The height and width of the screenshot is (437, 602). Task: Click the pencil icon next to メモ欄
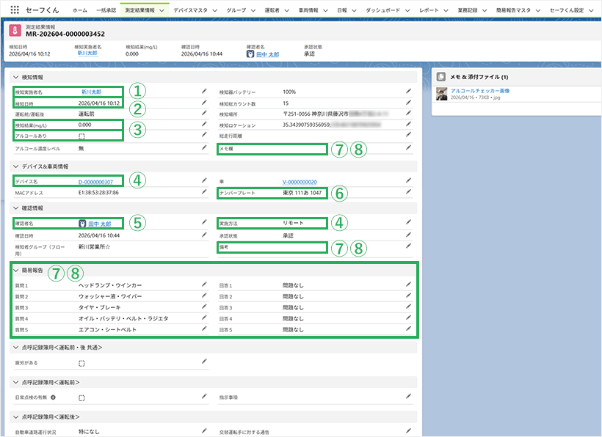pos(408,147)
